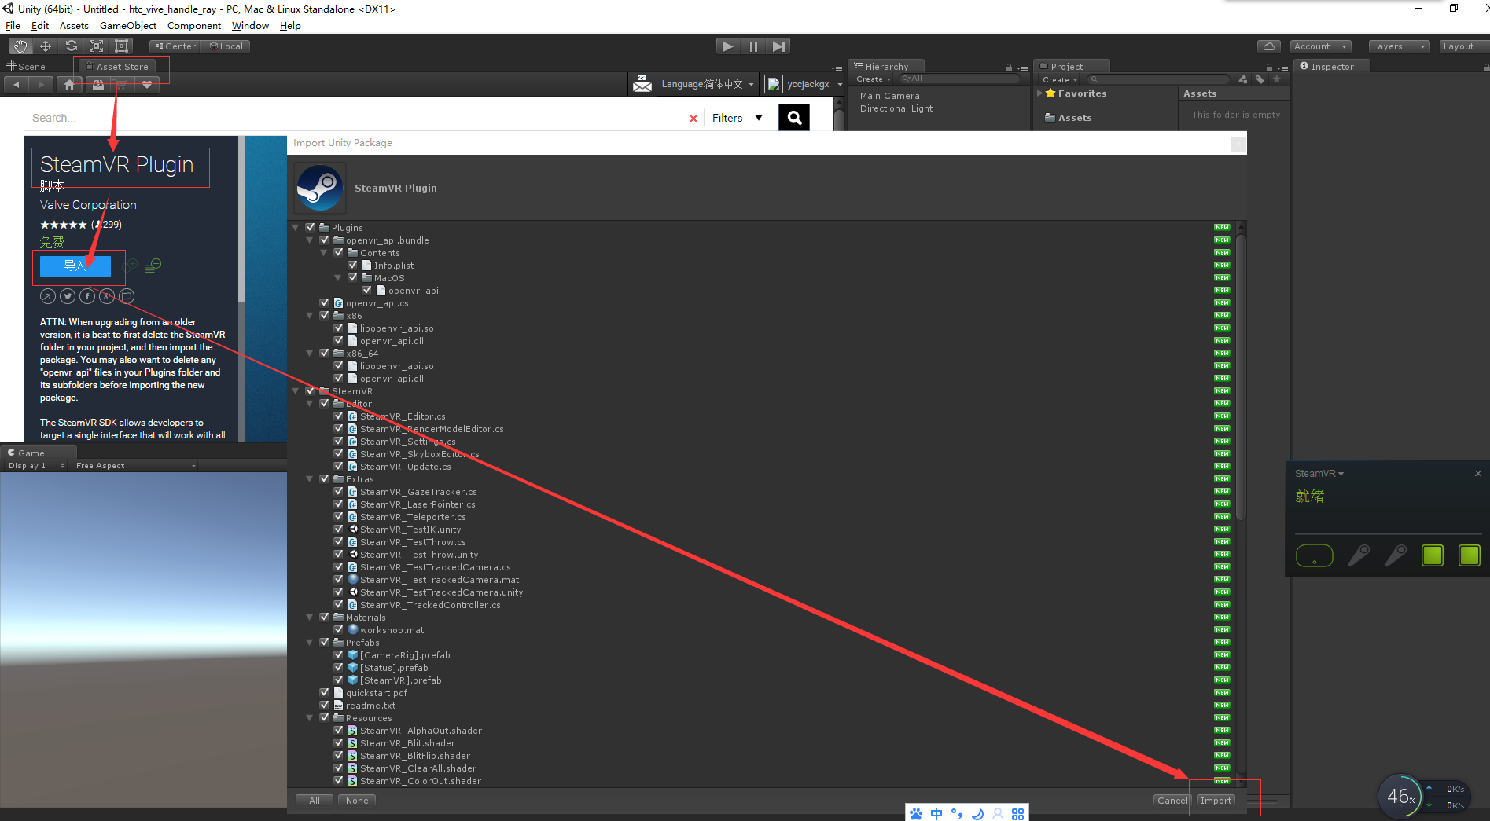Click the input method 中 icon
Screen dimensions: 1490x821
click(x=936, y=814)
